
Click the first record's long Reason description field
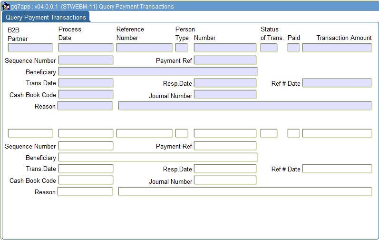pos(245,106)
